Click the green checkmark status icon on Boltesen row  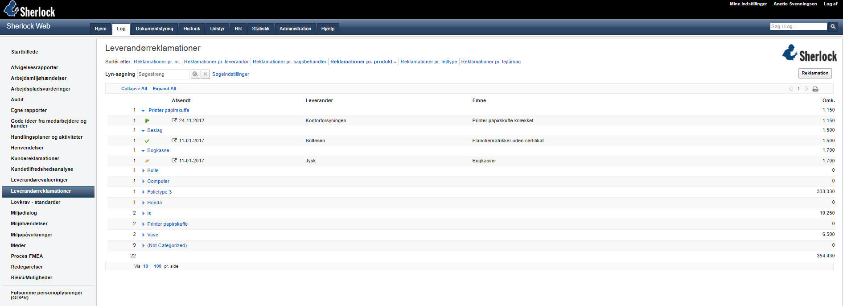(147, 141)
